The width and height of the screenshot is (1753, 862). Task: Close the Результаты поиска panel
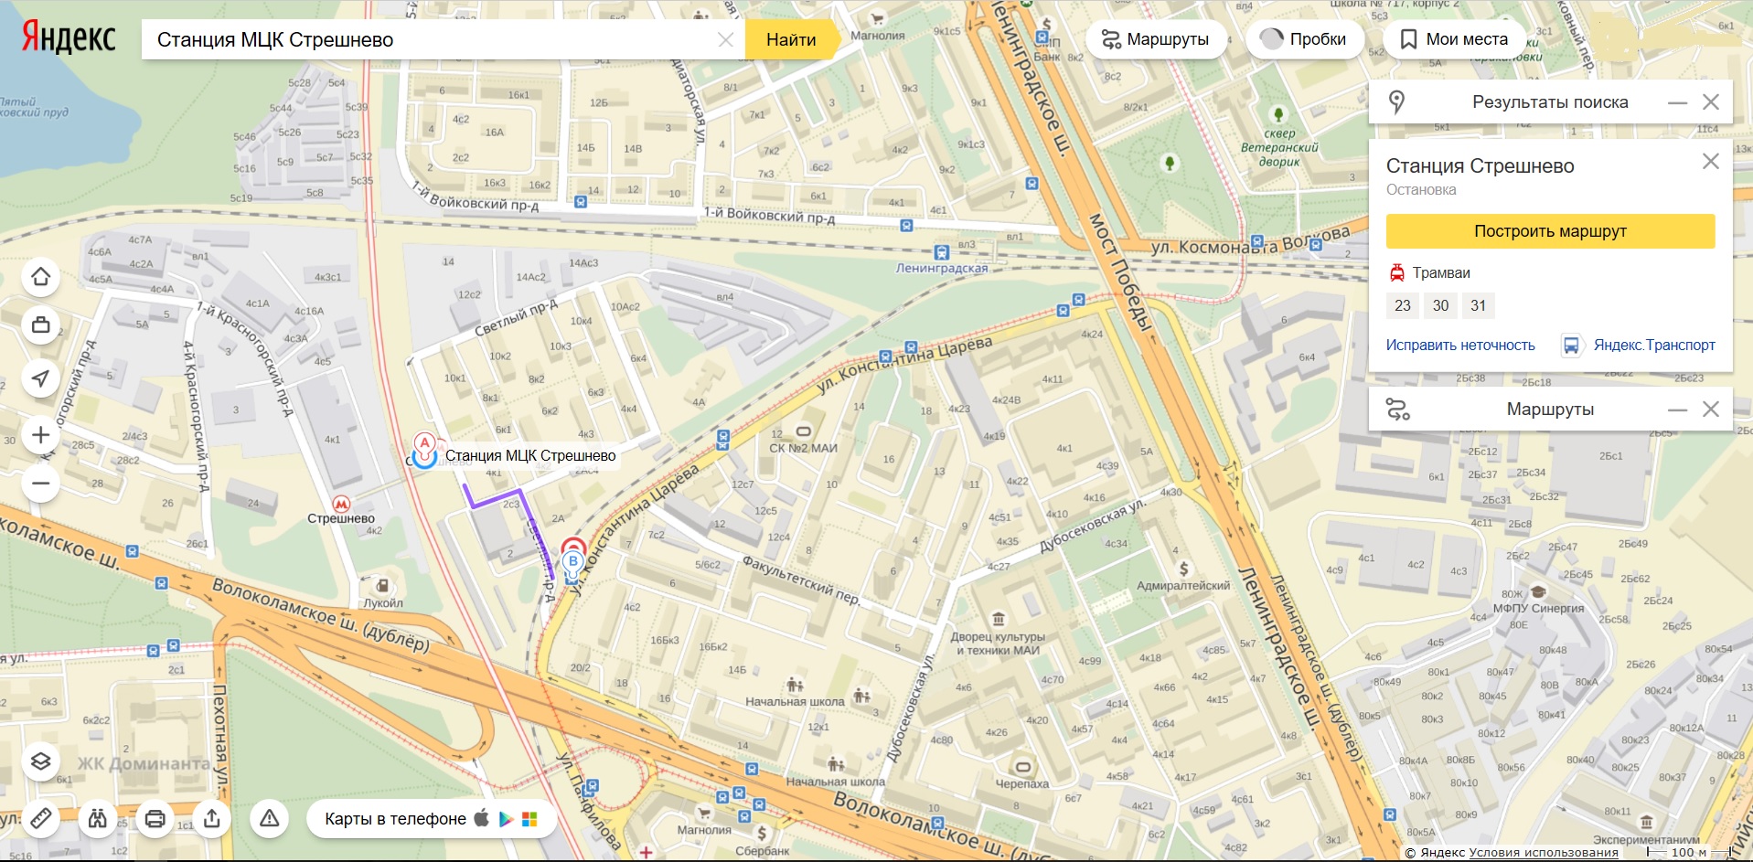pyautogui.click(x=1711, y=102)
